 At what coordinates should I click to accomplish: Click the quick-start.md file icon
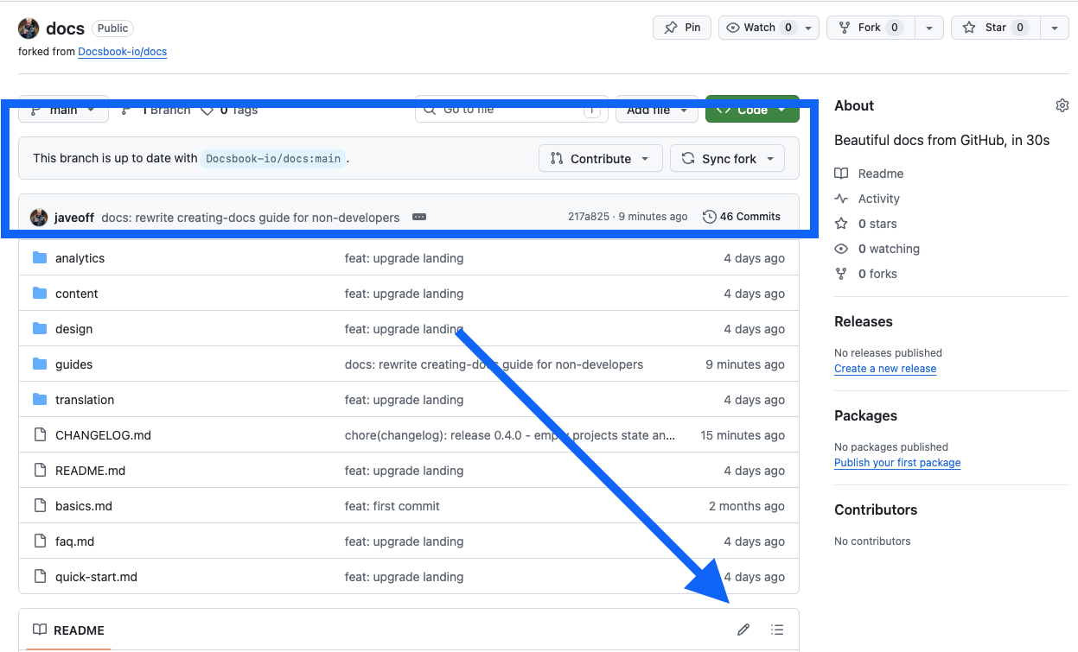point(40,576)
